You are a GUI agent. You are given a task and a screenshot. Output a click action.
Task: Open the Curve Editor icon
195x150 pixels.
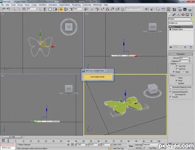click(163, 9)
